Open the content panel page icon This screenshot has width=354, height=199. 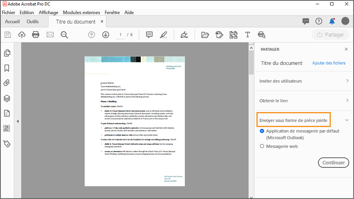coord(7,113)
